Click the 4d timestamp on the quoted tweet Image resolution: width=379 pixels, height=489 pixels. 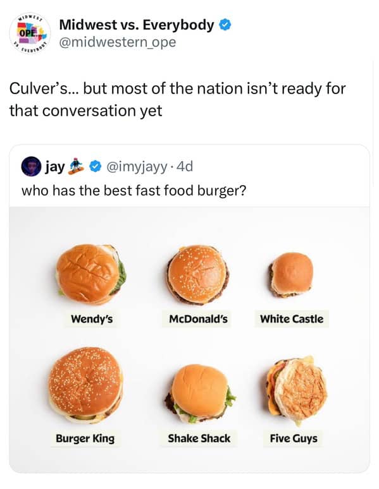click(x=185, y=167)
